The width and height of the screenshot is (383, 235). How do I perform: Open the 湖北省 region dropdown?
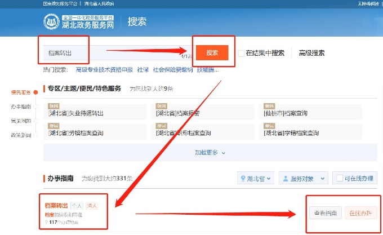coord(256,179)
